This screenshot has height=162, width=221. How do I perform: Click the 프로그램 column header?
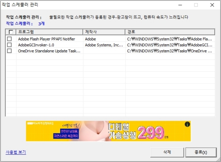[x=49, y=32]
